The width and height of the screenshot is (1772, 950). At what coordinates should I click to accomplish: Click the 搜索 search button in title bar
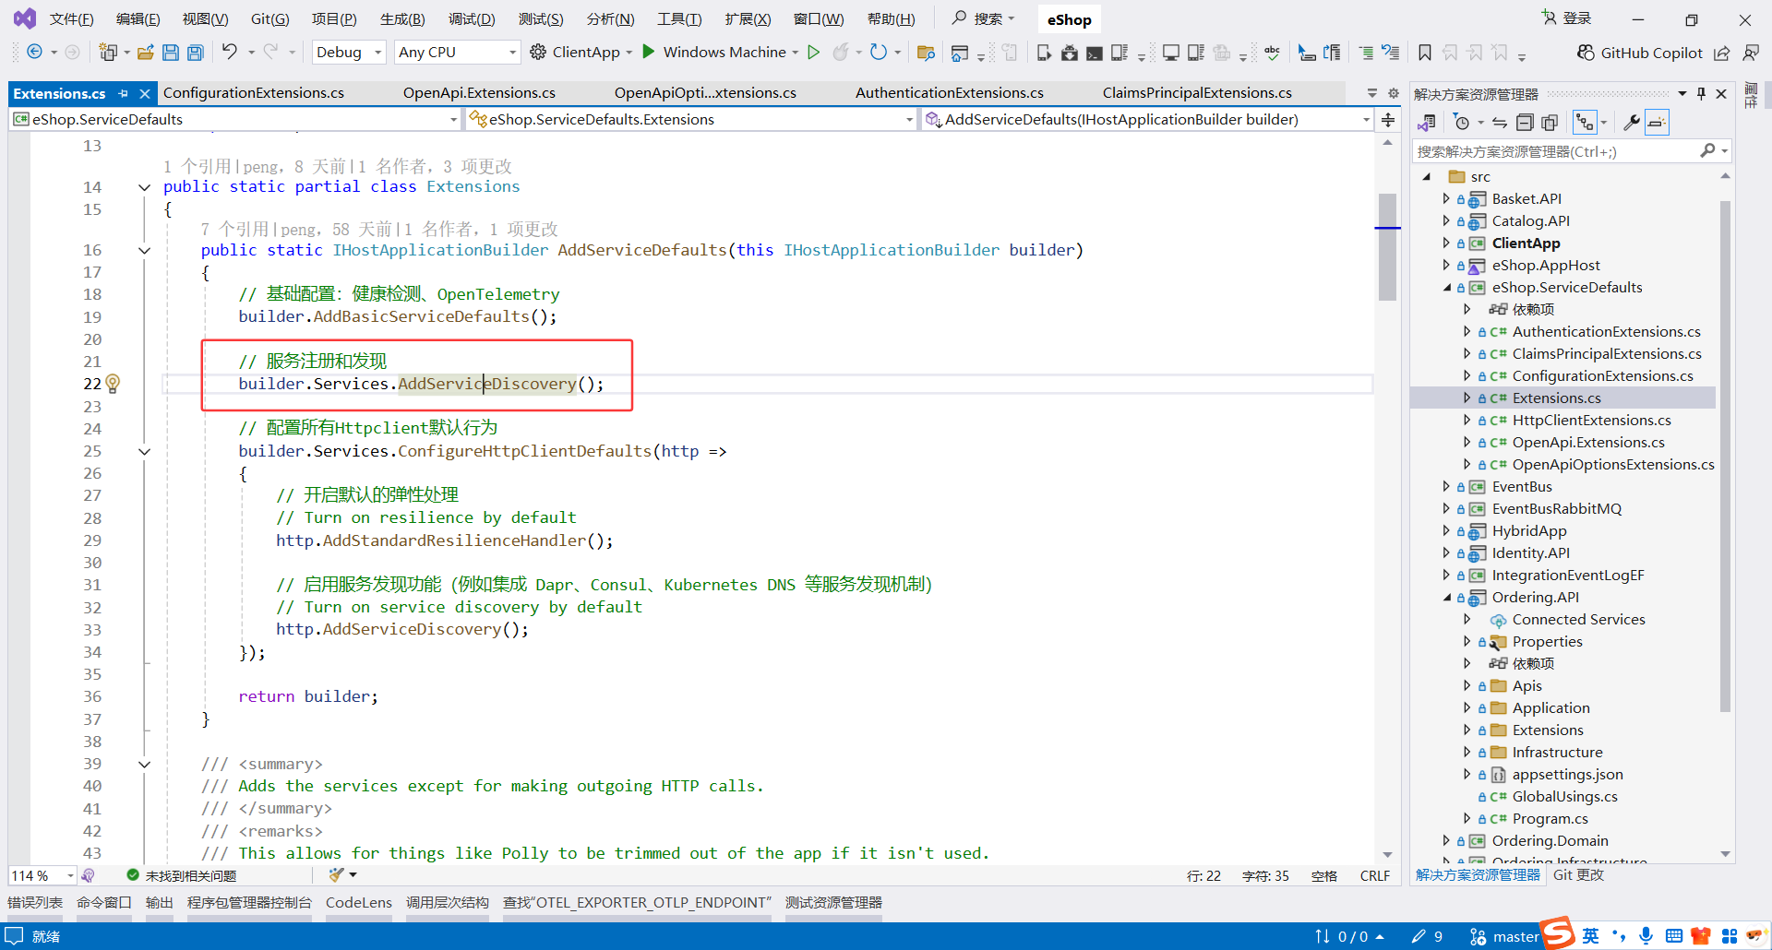pos(984,18)
